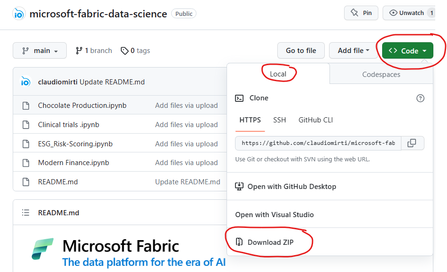This screenshot has width=447, height=272.
Task: Click the repository owner avatar icon
Action: tap(19, 14)
